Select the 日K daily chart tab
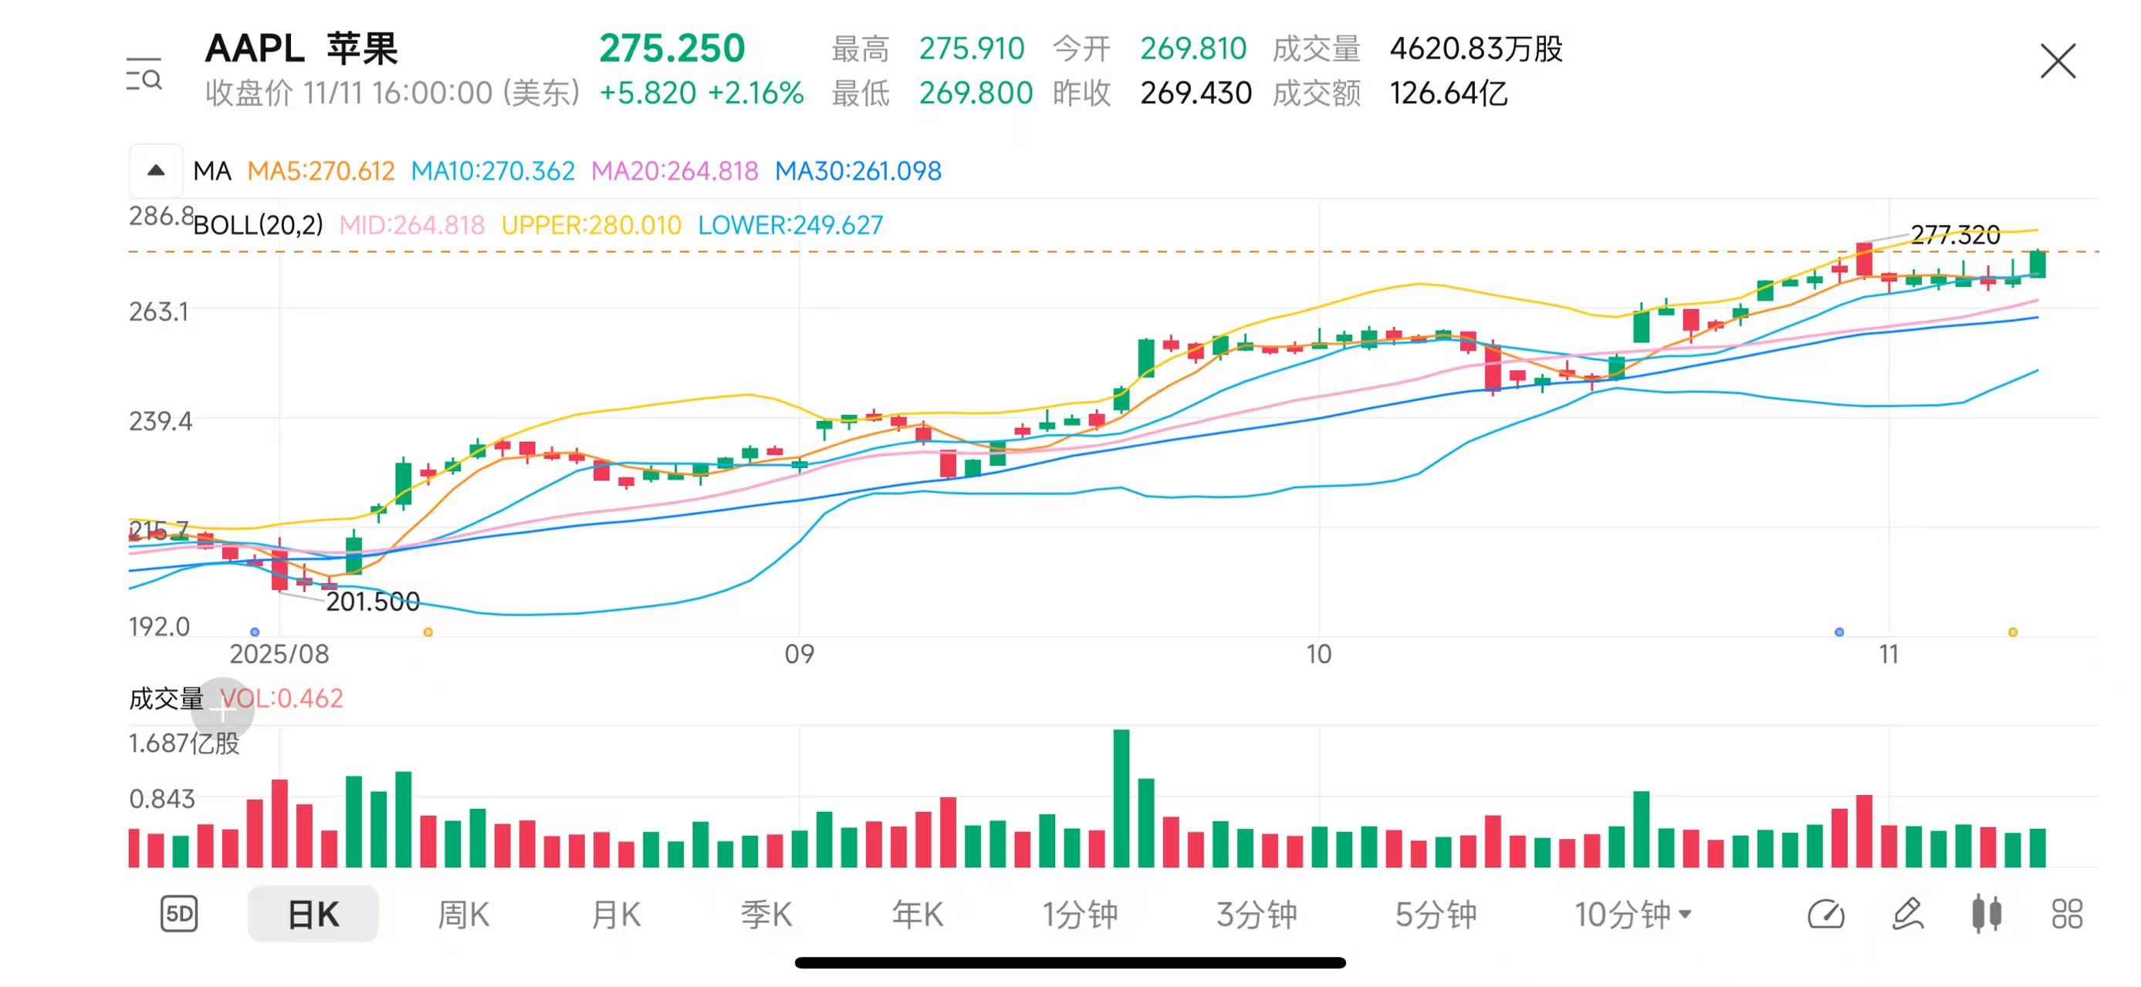Viewport: 2141px width, 987px height. [313, 914]
